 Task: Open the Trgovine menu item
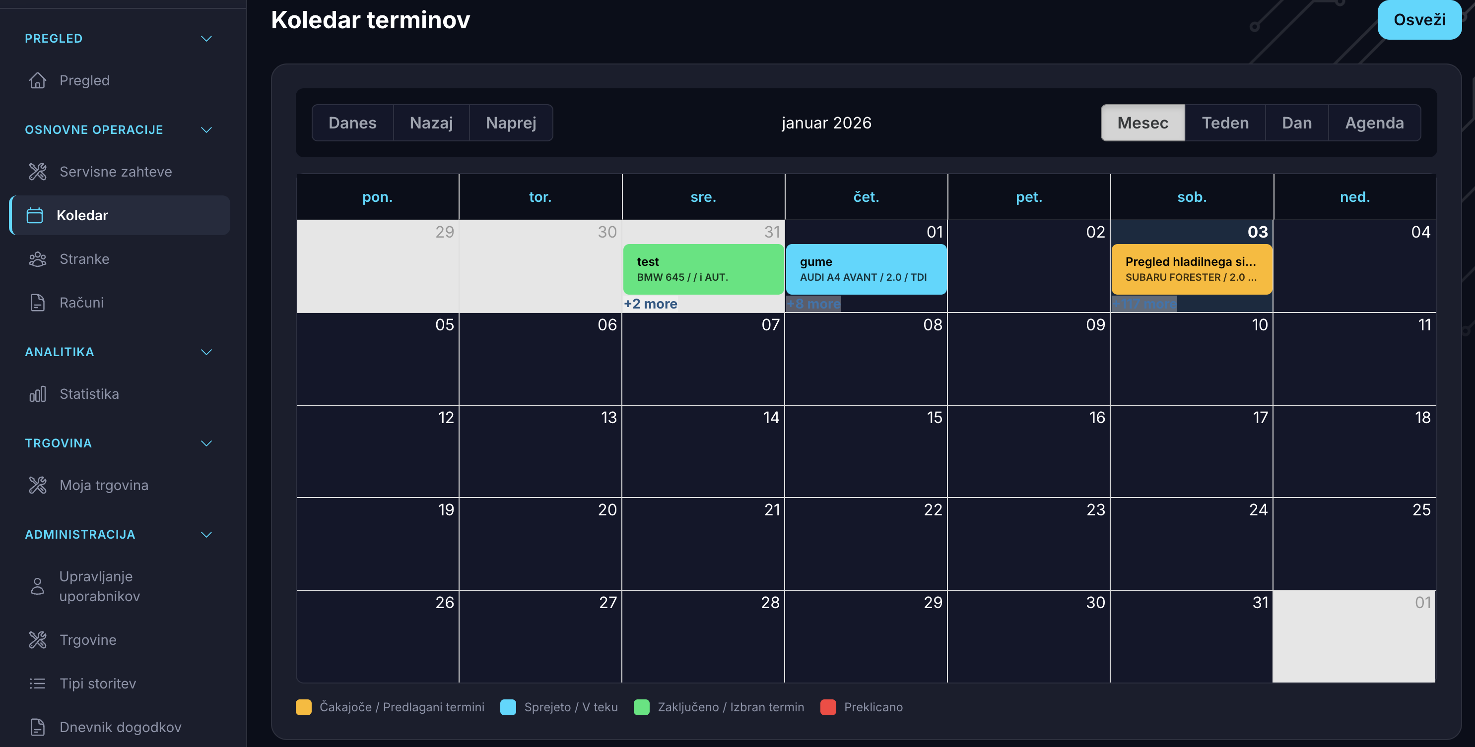[88, 640]
